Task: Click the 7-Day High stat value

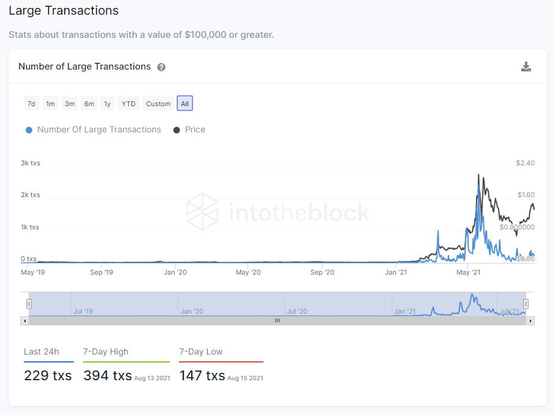Action: tap(108, 375)
